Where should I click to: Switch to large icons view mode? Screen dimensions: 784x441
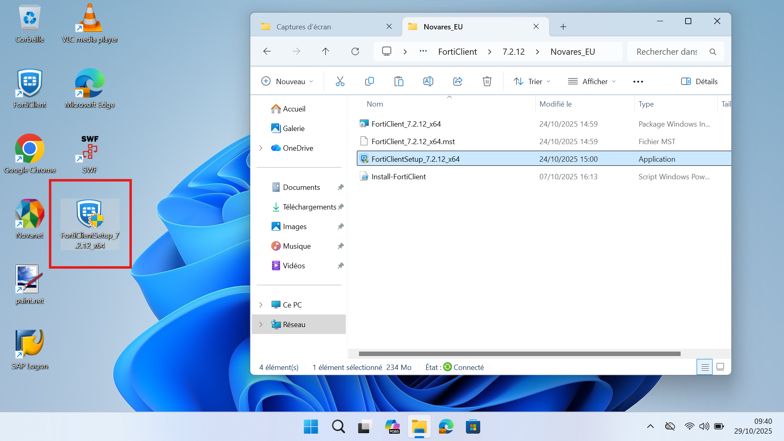[720, 367]
